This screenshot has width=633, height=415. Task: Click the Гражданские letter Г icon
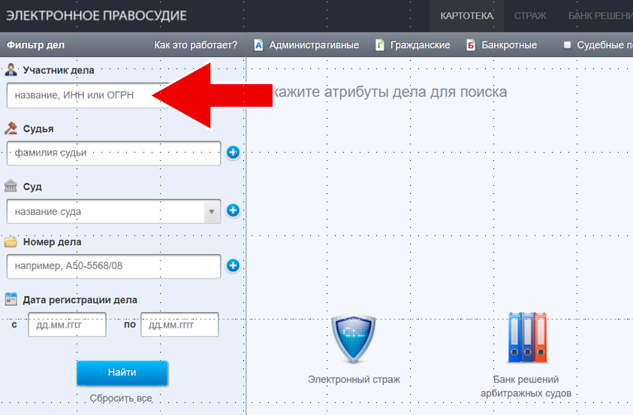pyautogui.click(x=379, y=45)
